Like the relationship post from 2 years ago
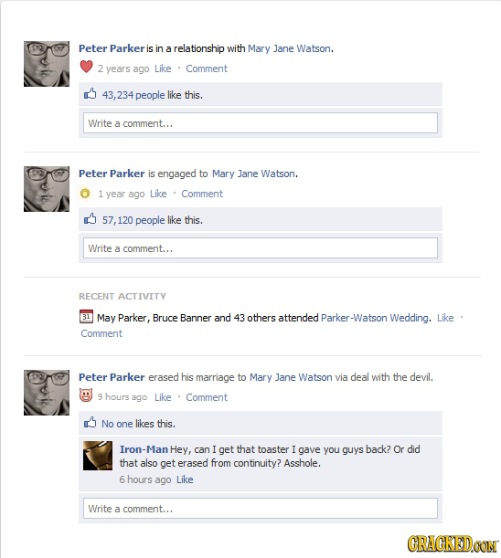 click(x=163, y=68)
